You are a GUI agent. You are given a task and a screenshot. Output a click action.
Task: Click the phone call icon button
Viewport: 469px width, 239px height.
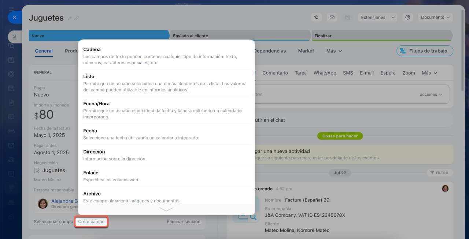coord(316,17)
